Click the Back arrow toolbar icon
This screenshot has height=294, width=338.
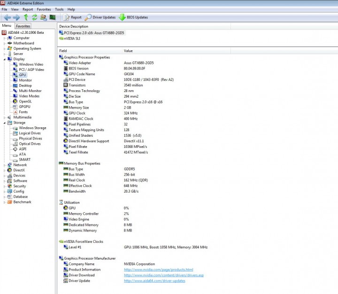pyautogui.click(x=8, y=17)
